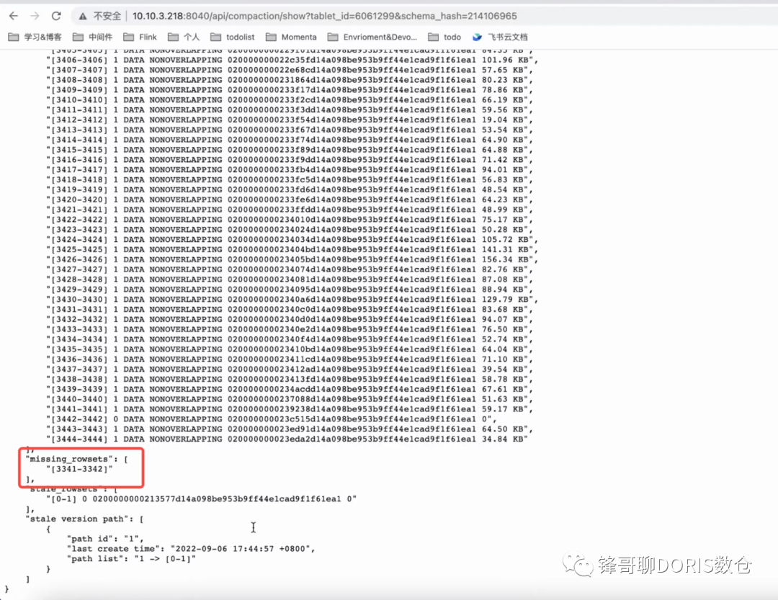Click the rowset line [3412-3412]
The image size is (778, 600).
290,120
